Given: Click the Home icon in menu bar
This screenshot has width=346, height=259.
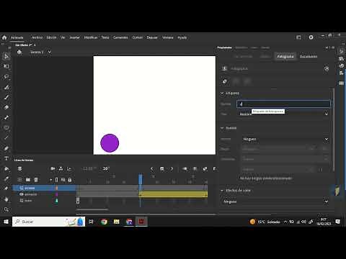Looking at the screenshot, I should tap(4, 37).
